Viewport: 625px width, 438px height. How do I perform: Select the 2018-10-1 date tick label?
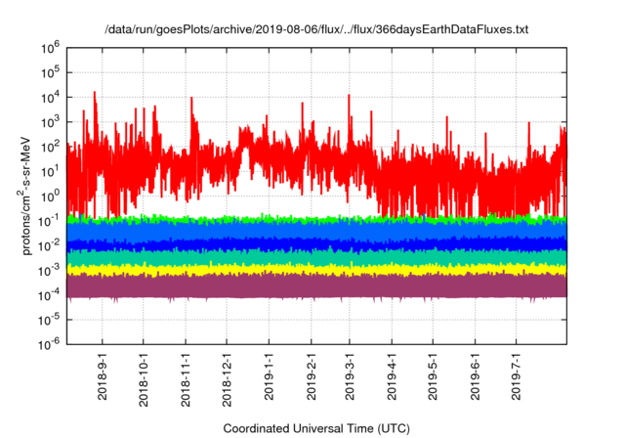tap(144, 379)
